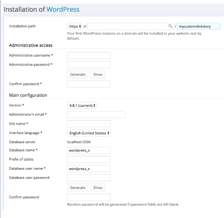Generate a database user password
224x218 pixels.
pos(78,187)
